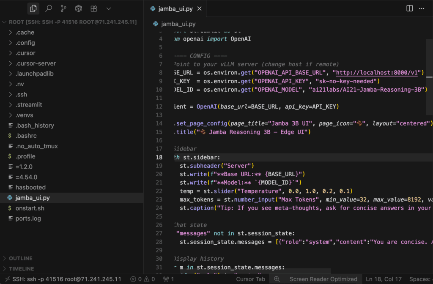Expand the .venvs folder
Viewport: 433px width, 284px height.
(25, 115)
